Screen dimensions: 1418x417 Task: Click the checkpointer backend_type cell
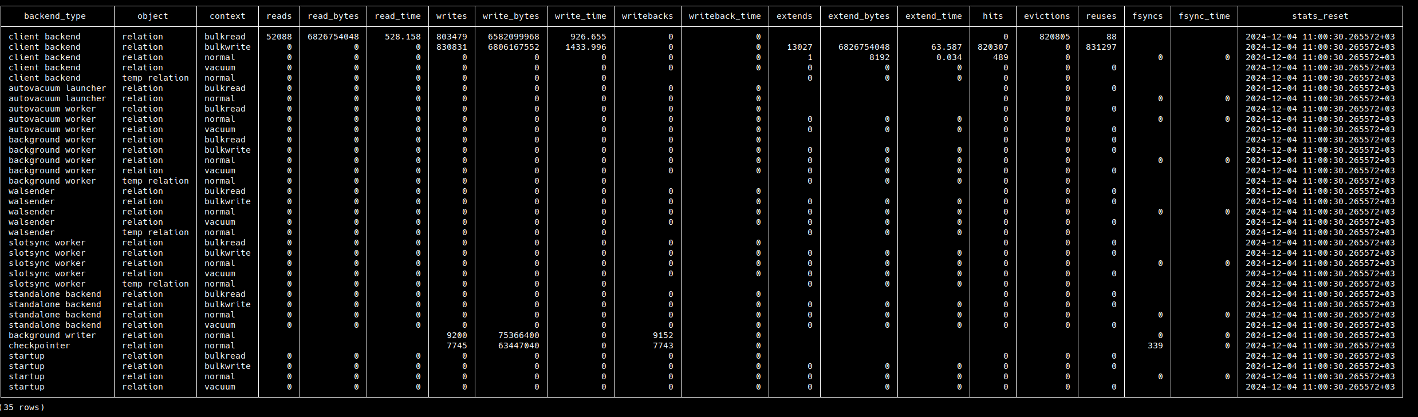click(x=39, y=345)
